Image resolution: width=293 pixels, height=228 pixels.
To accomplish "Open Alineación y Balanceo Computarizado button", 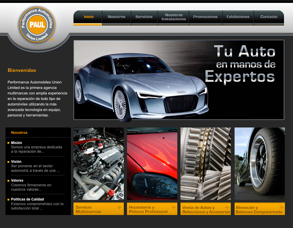I will (x=260, y=209).
